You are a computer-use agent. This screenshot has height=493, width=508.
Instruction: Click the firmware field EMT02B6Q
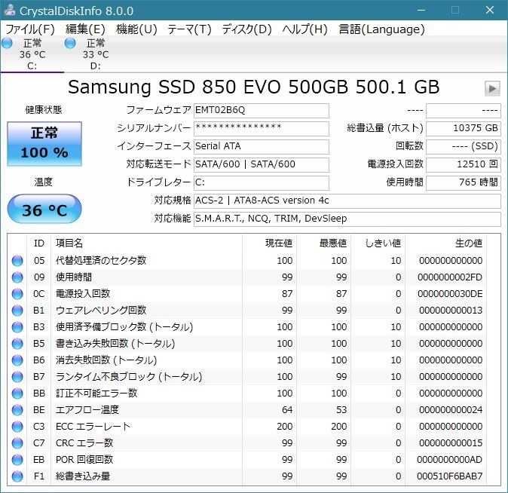pos(262,111)
